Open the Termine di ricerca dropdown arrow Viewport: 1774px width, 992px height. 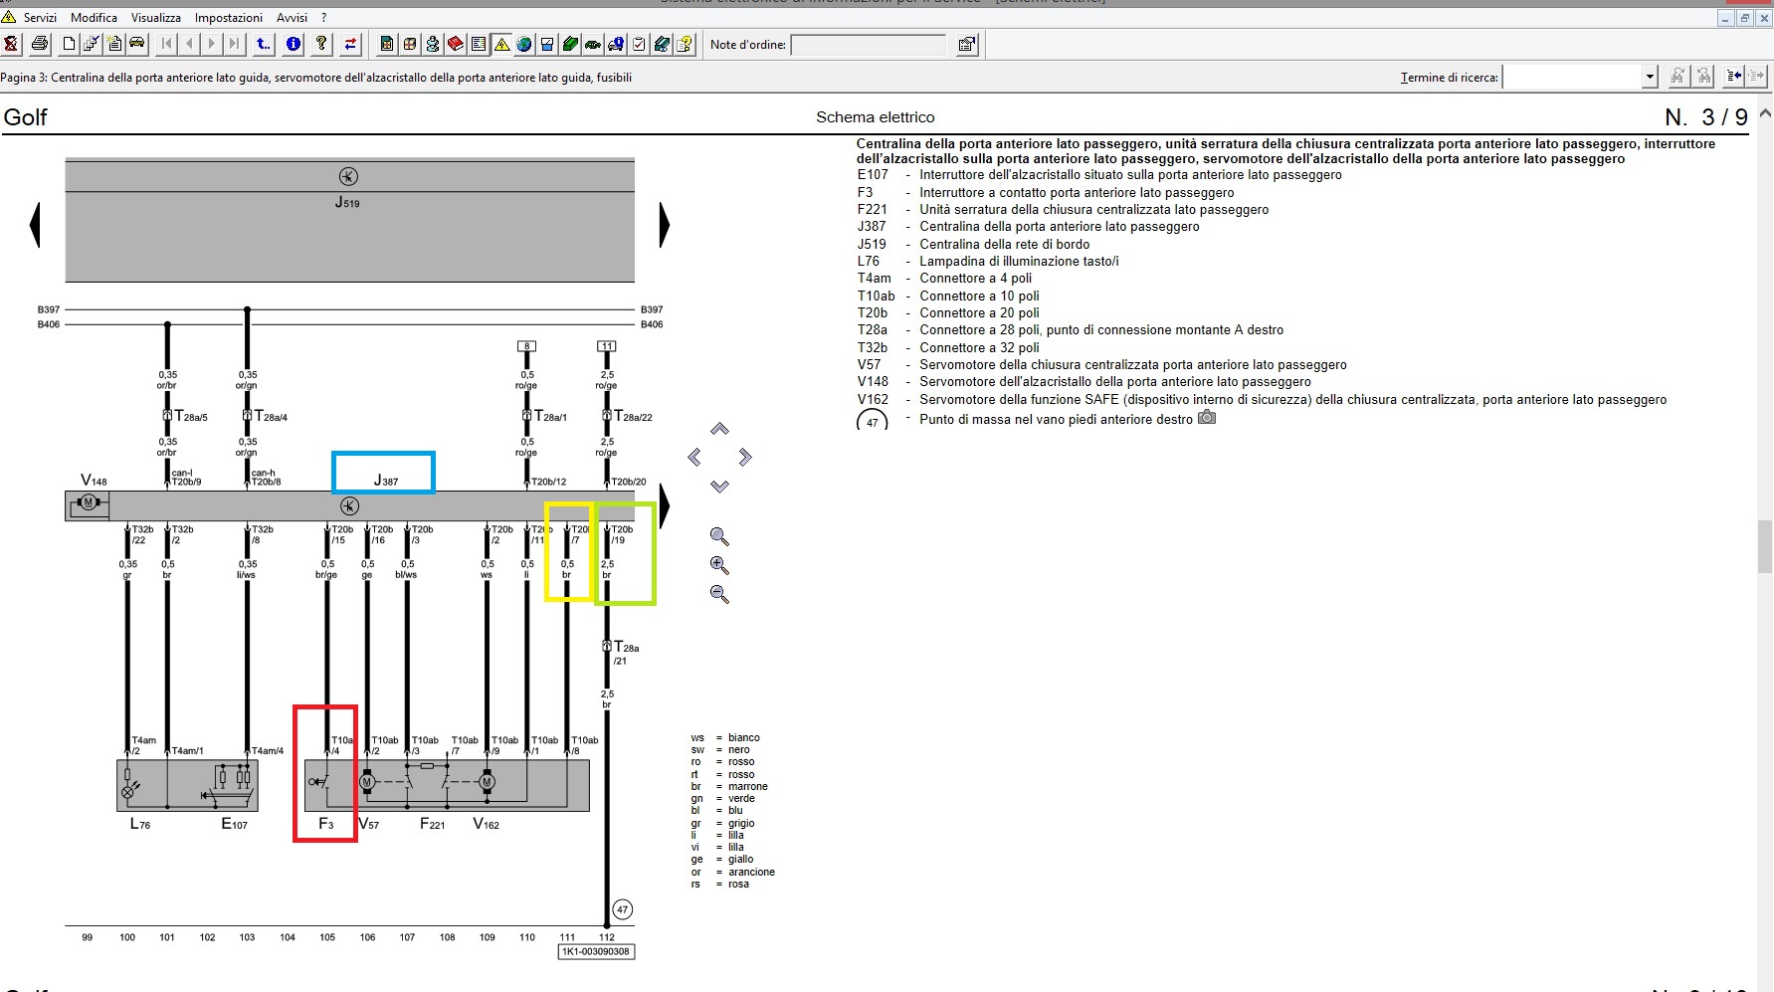pyautogui.click(x=1650, y=77)
